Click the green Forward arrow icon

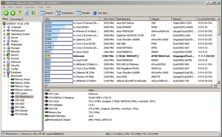(13, 13)
